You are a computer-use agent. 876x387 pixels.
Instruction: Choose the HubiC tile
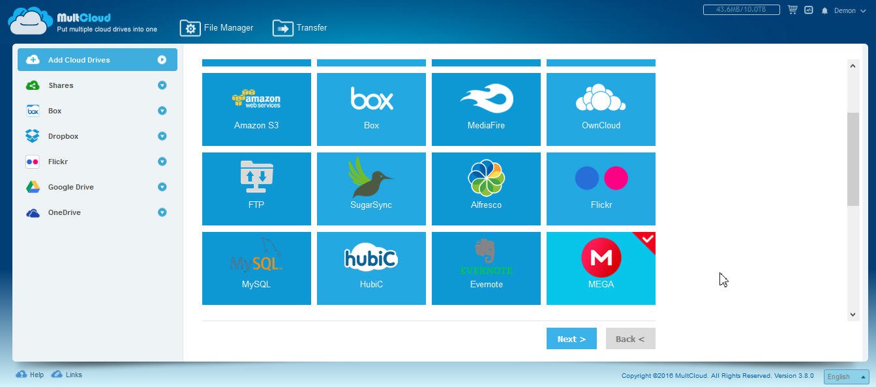point(371,268)
